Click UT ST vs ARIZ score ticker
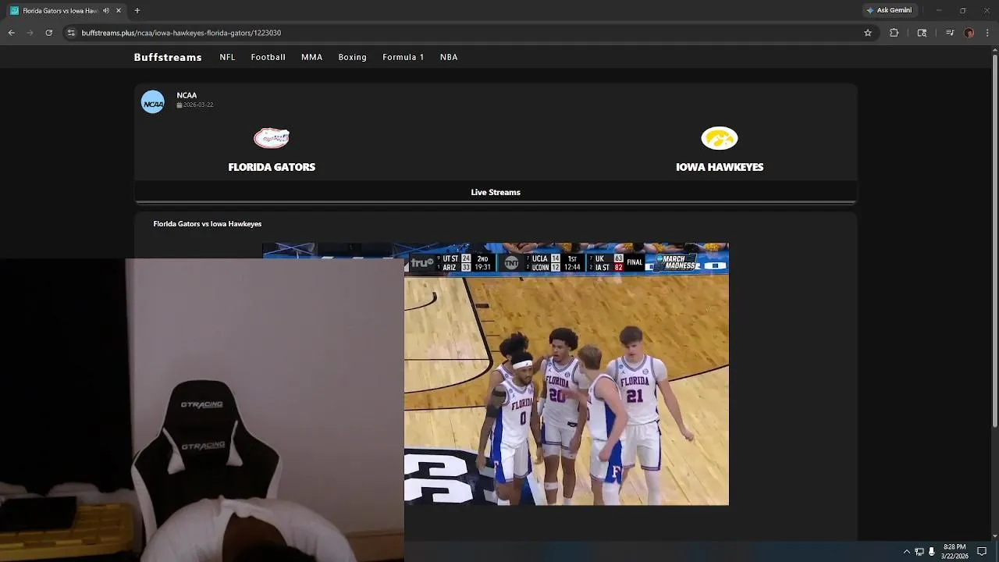 tap(465, 262)
